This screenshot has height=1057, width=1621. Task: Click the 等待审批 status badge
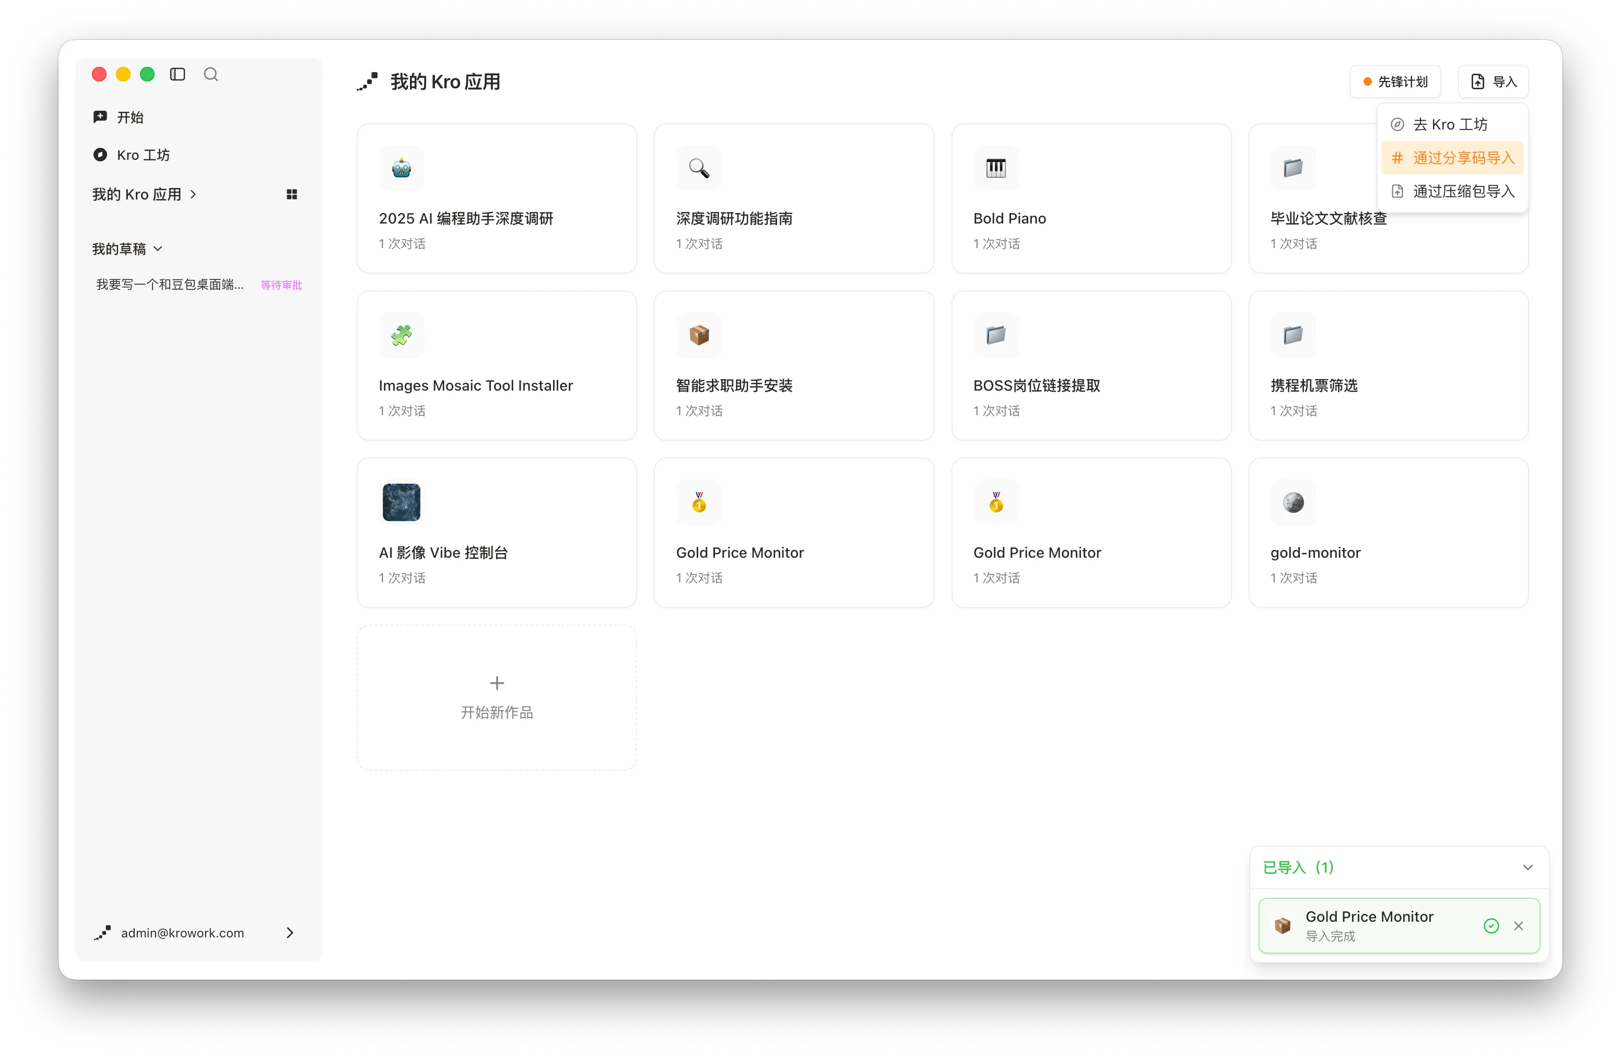tap(281, 285)
